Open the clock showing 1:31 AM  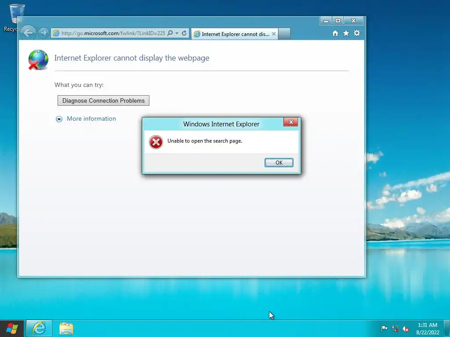(428, 329)
